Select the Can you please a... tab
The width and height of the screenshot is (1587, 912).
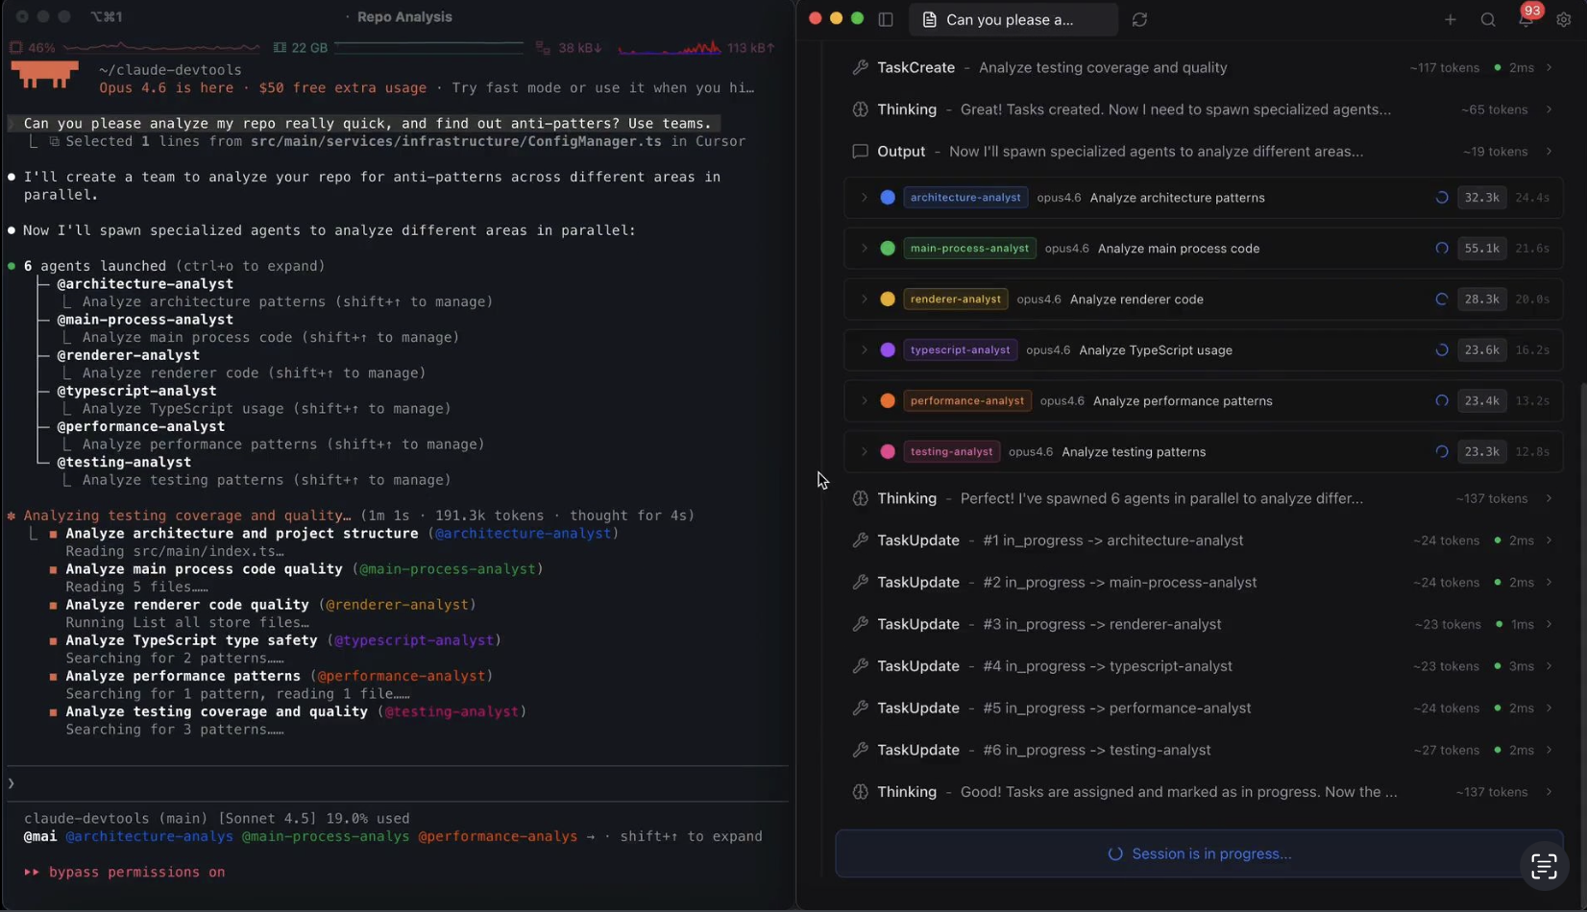click(x=1013, y=19)
